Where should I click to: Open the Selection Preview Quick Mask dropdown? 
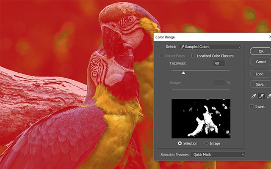click(218, 155)
